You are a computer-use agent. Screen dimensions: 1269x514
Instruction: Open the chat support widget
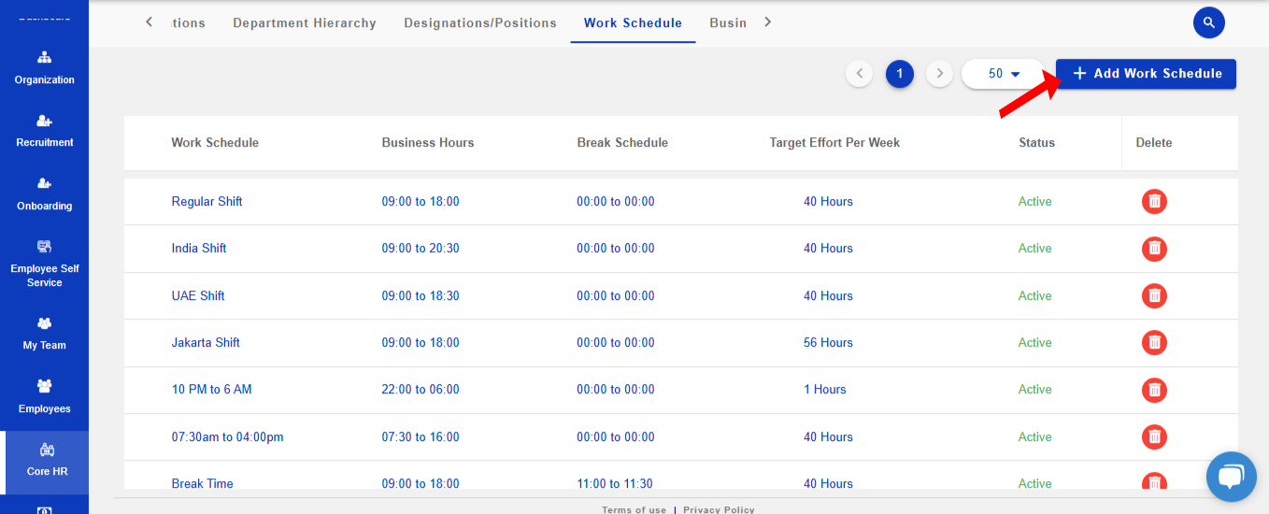(x=1231, y=476)
